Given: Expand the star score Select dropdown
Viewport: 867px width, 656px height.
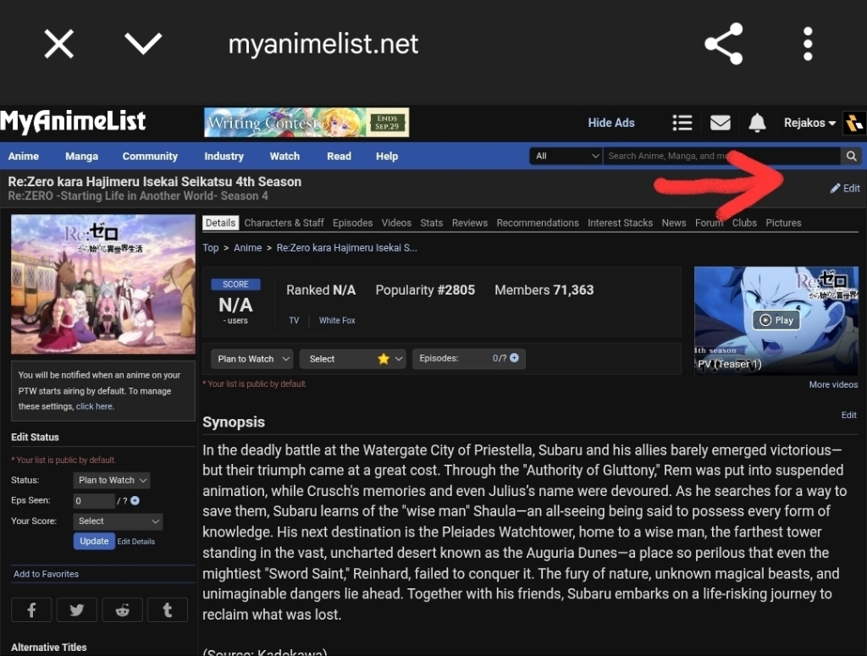Looking at the screenshot, I should tap(353, 359).
